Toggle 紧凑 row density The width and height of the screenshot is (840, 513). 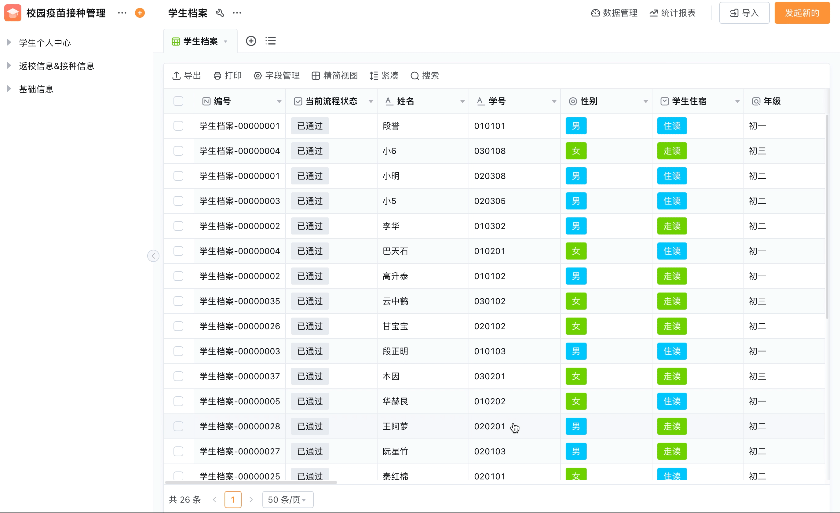[384, 76]
